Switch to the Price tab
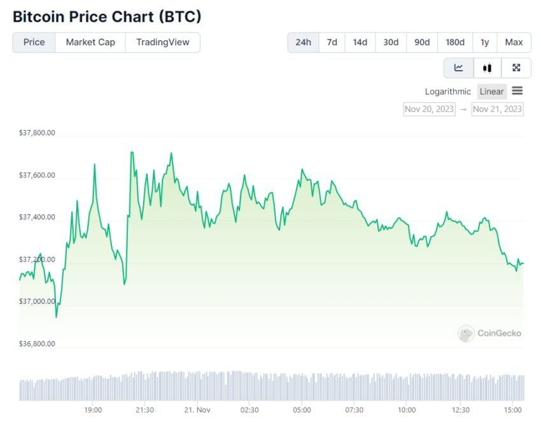Viewport: 541px width, 426px height. (x=34, y=43)
